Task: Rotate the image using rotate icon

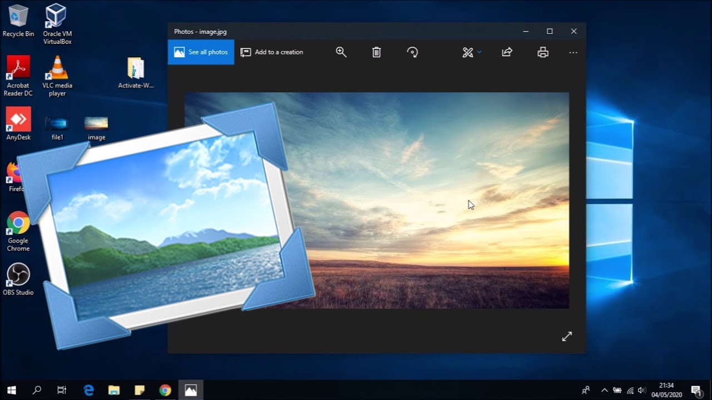Action: click(x=412, y=52)
